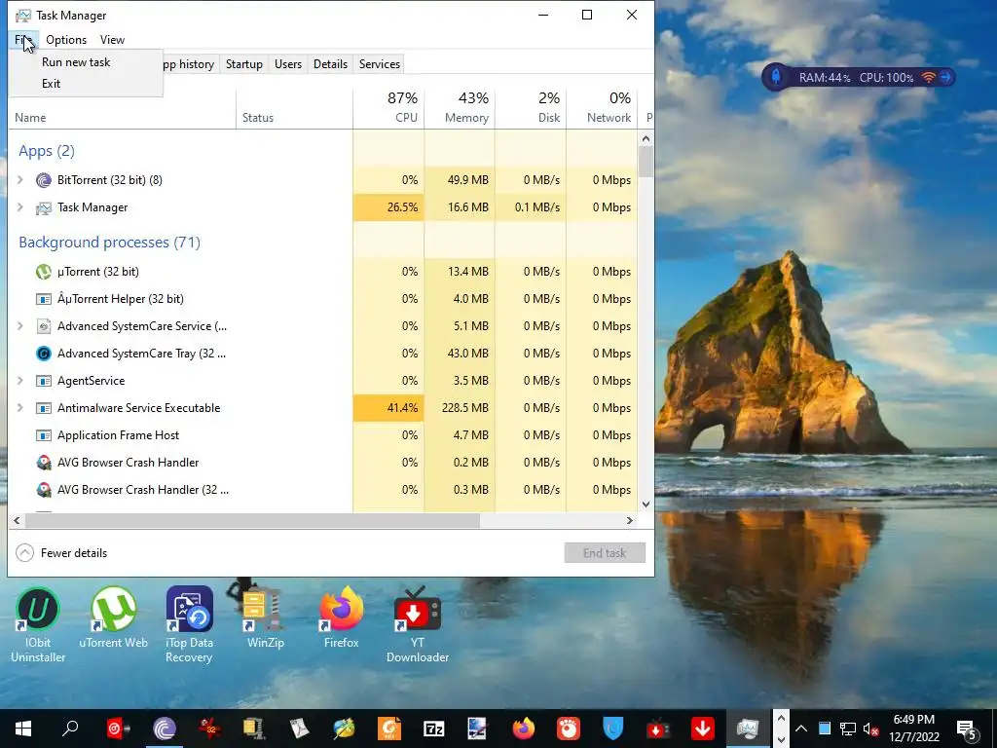Switch to the Services tab
Image resolution: width=997 pixels, height=748 pixels.
pos(380,64)
